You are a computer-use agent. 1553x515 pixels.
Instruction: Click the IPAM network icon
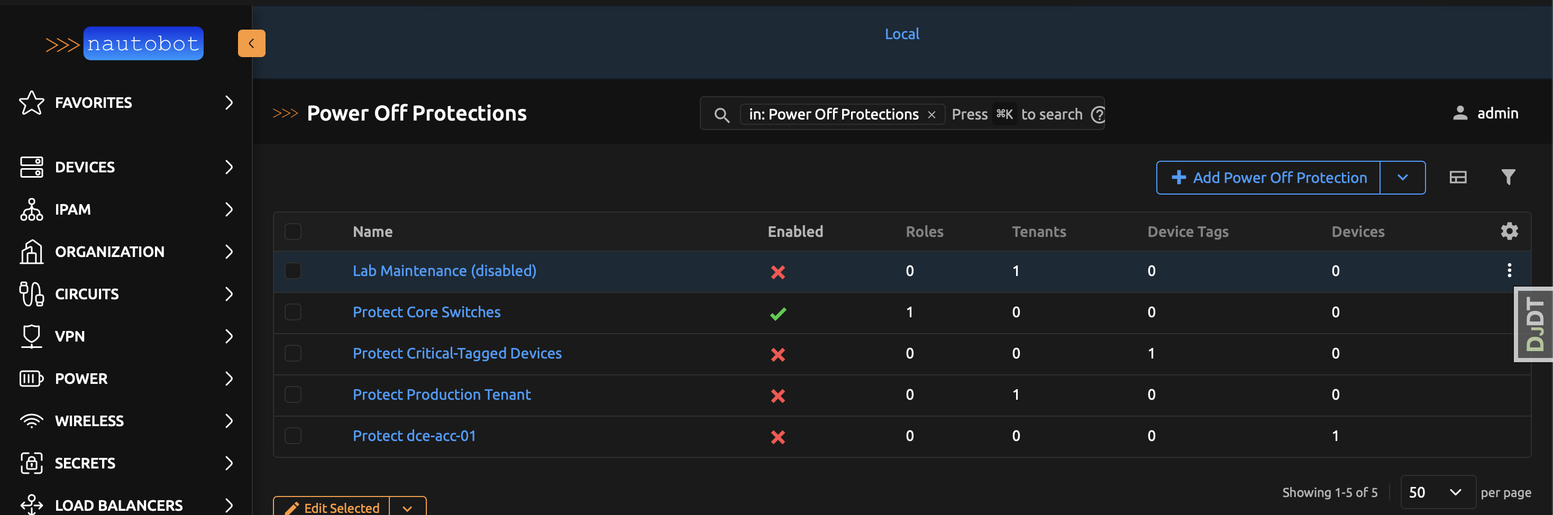click(x=31, y=209)
